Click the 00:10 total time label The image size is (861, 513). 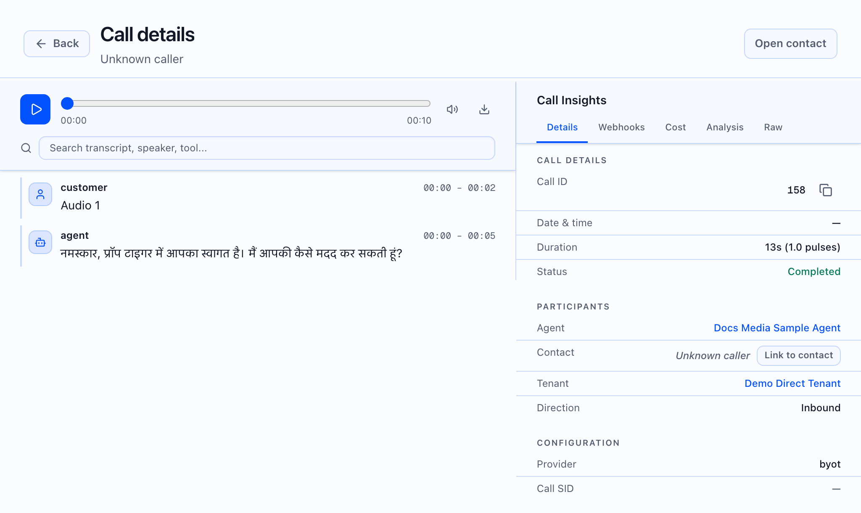tap(419, 121)
